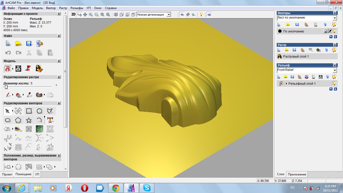This screenshot has height=193, width=343.
Task: Click the yellow open-folder icon in Файл panel
Action: [x=19, y=43]
